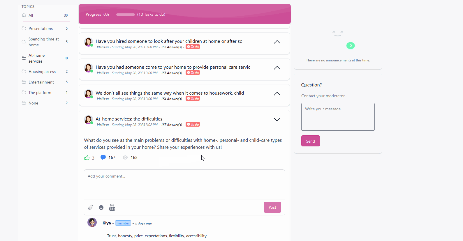Click the views eye icon showing 163
Image resolution: width=463 pixels, height=241 pixels.
tap(125, 157)
